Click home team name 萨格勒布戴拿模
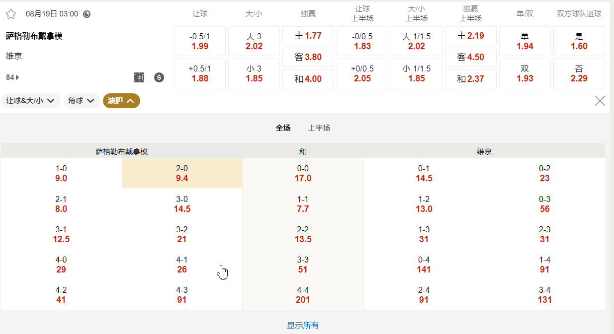Image resolution: width=614 pixels, height=334 pixels. [34, 36]
